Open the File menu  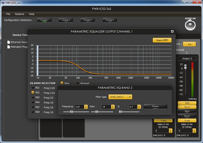coord(8,14)
